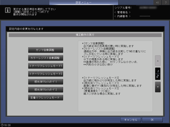Select the 設定メニュー tab header

click(84, 2)
